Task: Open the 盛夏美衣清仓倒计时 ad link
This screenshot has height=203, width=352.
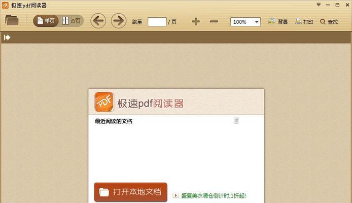Action: (213, 195)
